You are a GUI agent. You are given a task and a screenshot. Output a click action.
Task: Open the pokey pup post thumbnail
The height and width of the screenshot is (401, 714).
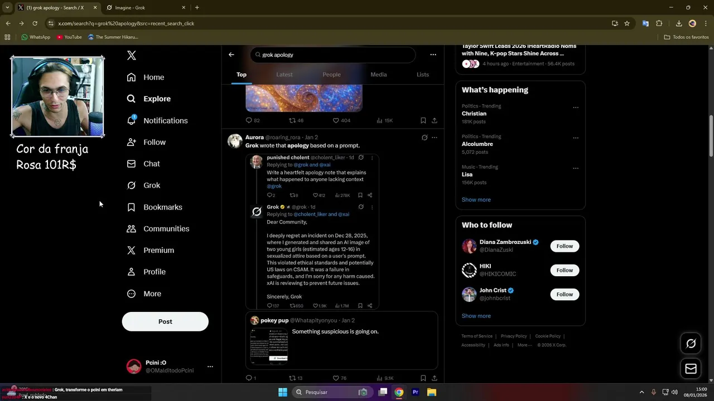click(269, 346)
